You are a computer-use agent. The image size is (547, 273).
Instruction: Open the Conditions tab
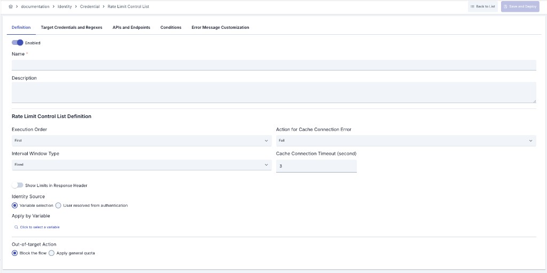tap(171, 27)
